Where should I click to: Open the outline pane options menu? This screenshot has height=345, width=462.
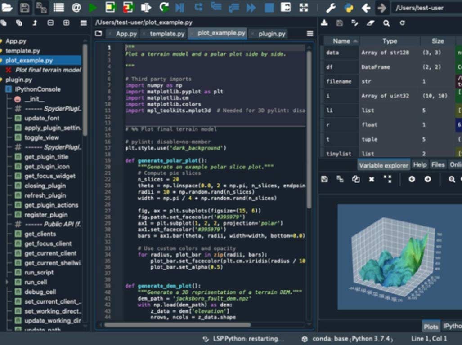(x=84, y=23)
